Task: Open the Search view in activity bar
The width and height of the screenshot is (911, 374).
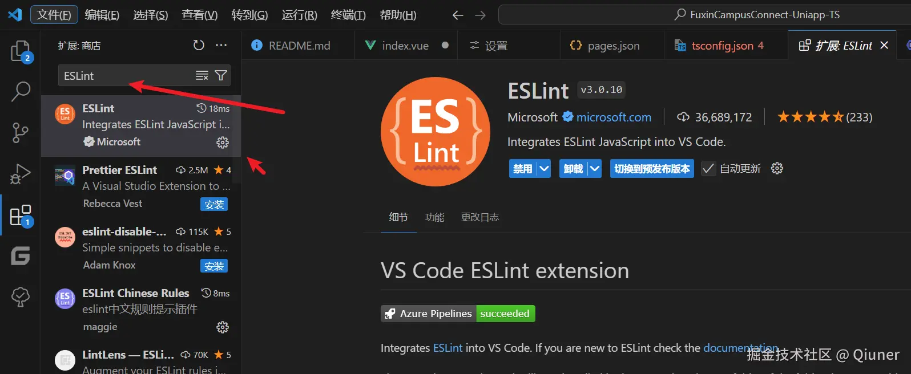Action: [x=21, y=91]
